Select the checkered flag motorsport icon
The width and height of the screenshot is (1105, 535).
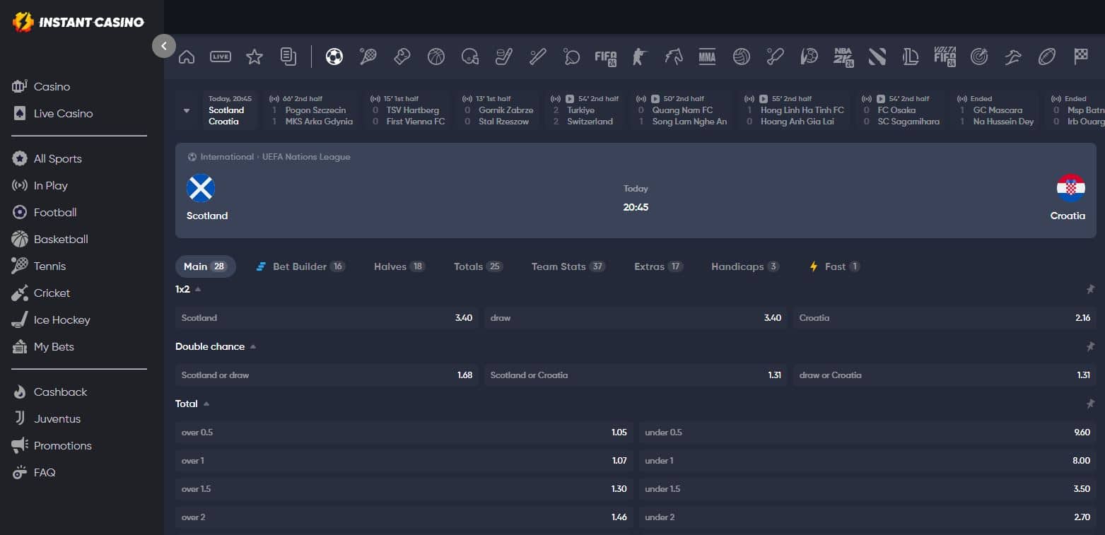click(x=1081, y=57)
